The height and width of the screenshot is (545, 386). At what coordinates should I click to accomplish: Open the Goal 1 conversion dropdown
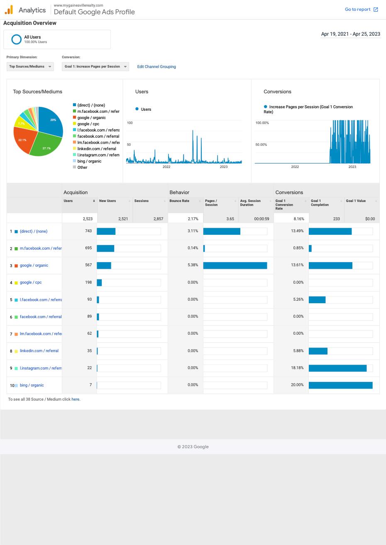[95, 66]
